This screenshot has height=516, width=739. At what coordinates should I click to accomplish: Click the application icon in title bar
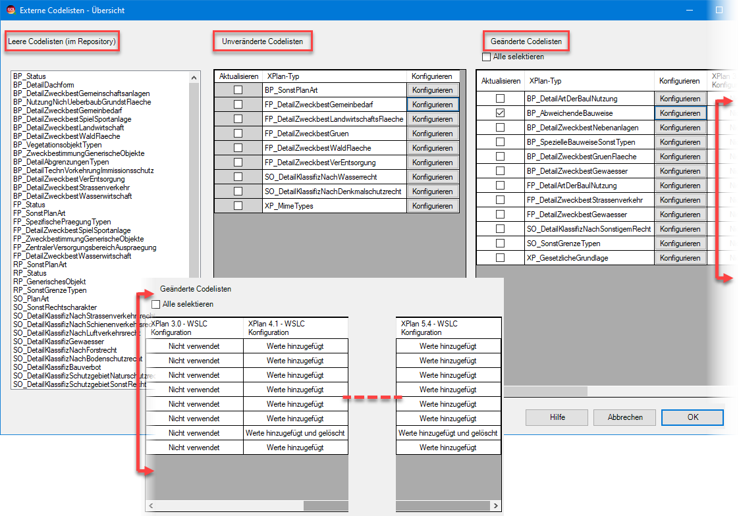11,10
